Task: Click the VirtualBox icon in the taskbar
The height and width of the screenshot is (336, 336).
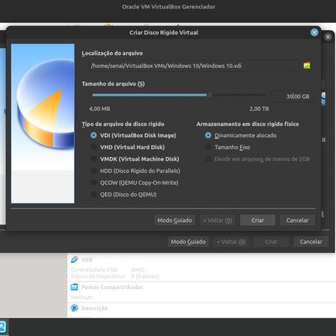Action: coord(3,327)
